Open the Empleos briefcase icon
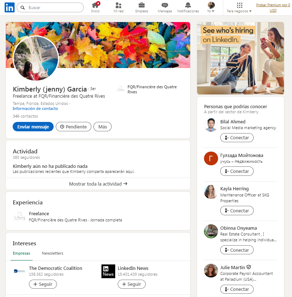The height and width of the screenshot is (297, 292). (142, 5)
